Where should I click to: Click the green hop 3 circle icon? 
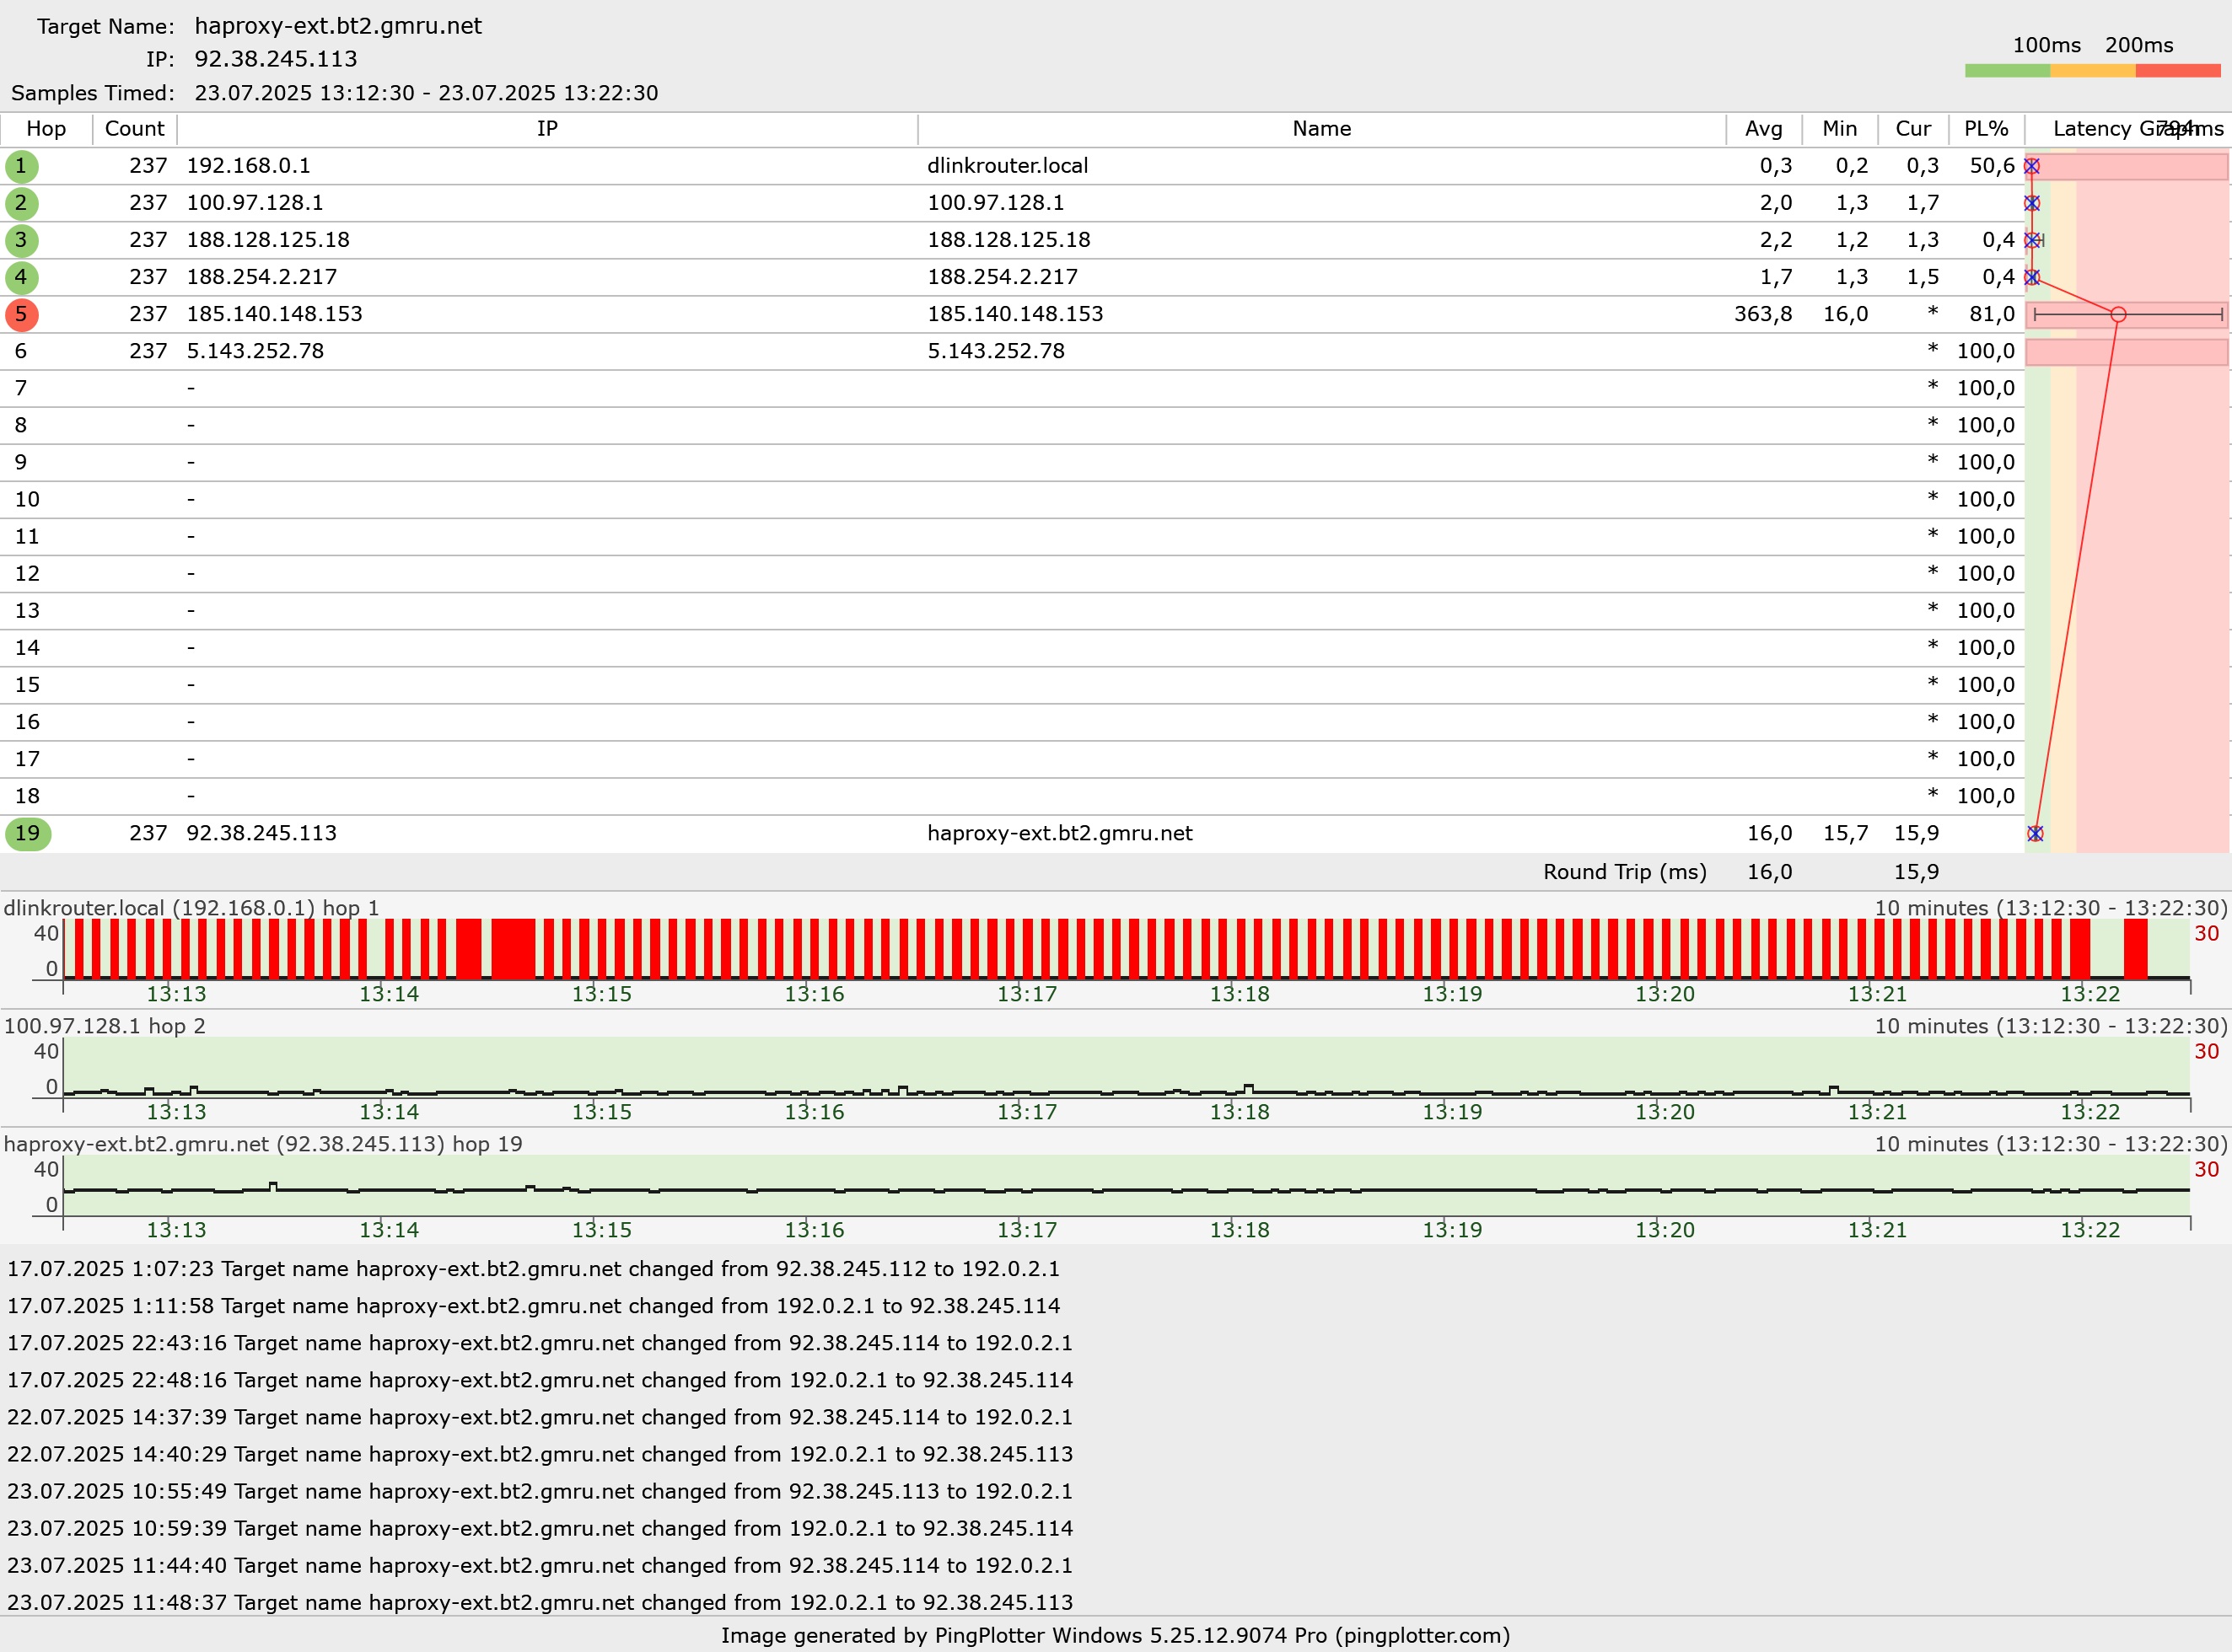pos(21,240)
